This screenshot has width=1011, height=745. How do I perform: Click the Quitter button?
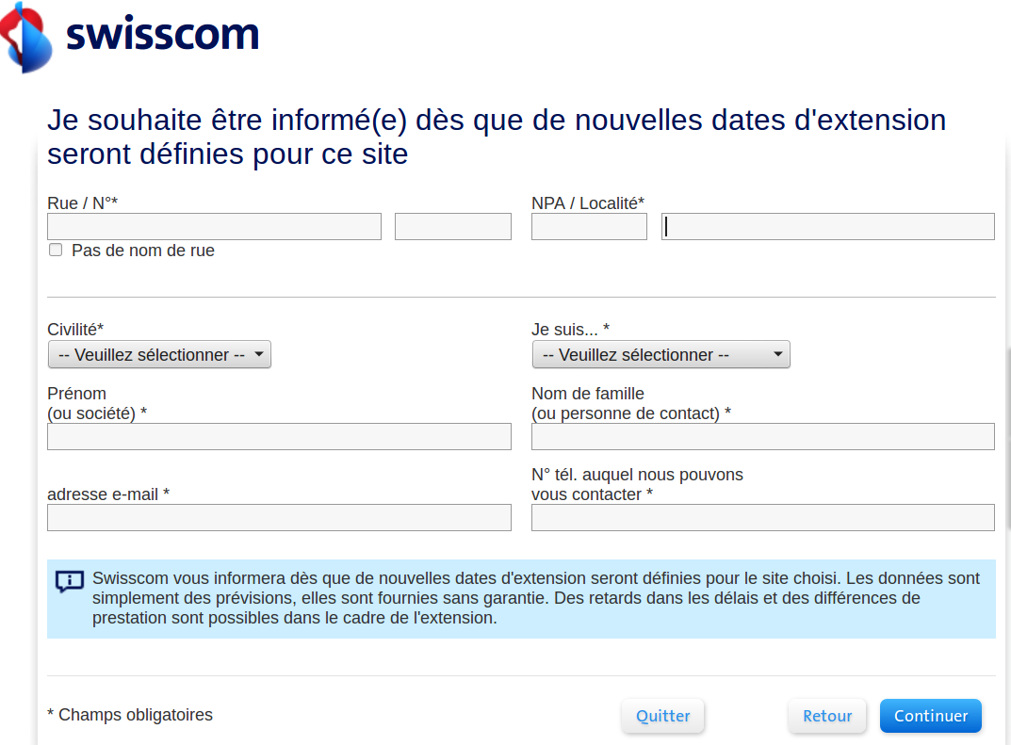662,716
